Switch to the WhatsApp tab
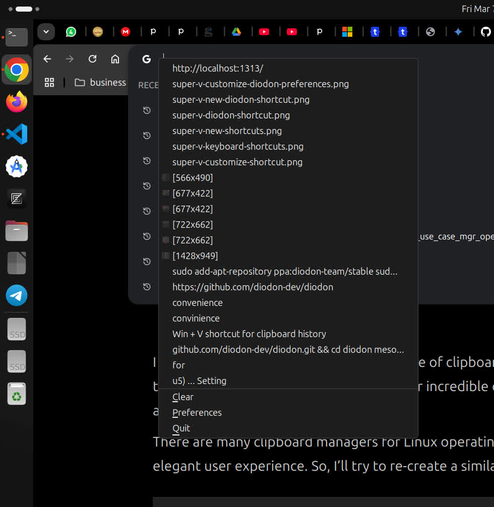This screenshot has height=507, width=494. (x=71, y=32)
